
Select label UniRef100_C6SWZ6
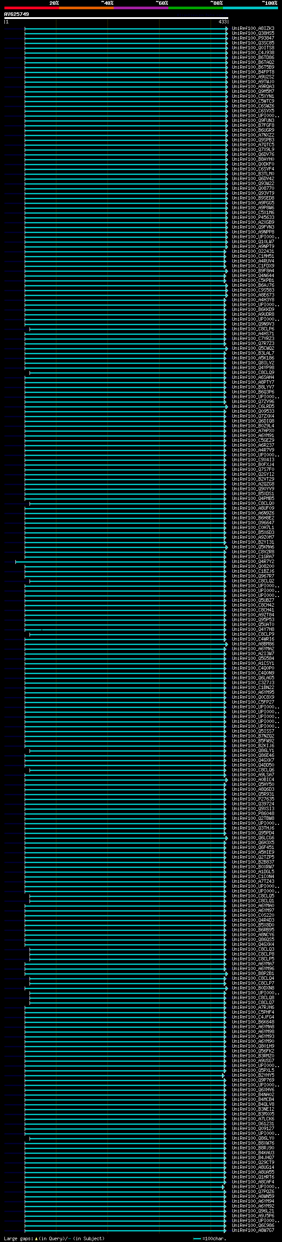tap(253, 106)
